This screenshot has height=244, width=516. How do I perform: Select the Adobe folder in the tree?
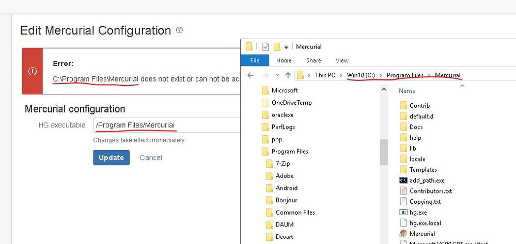[284, 176]
